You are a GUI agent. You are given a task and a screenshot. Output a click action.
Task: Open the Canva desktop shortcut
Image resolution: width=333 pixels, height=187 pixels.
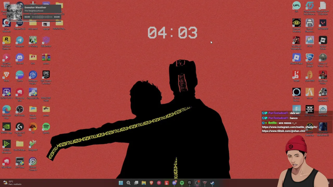click(x=20, y=76)
